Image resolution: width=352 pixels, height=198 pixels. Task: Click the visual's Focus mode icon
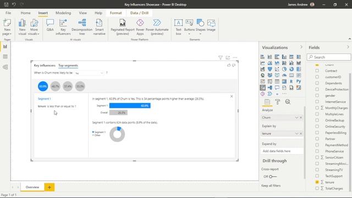(x=228, y=58)
